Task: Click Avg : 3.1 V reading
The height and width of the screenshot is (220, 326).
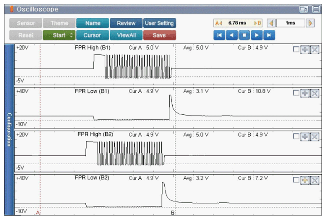Action: (196, 91)
